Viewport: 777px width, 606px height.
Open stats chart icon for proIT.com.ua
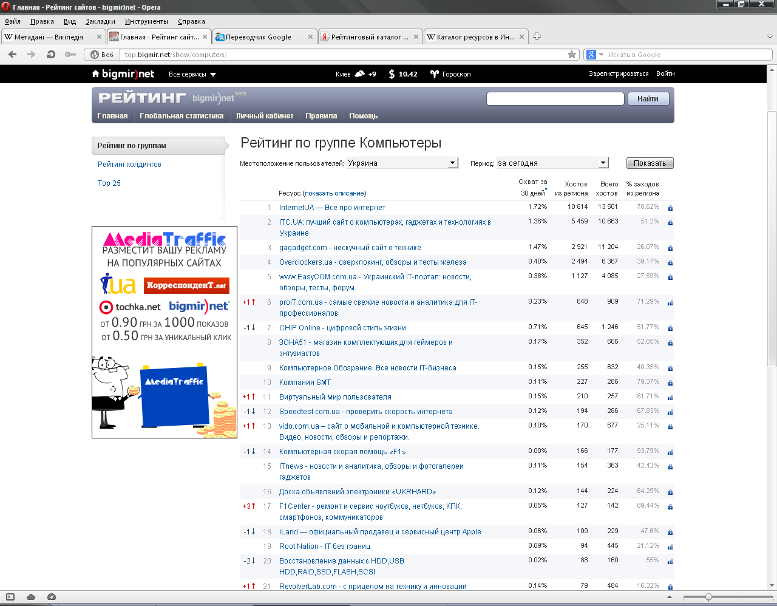click(670, 302)
